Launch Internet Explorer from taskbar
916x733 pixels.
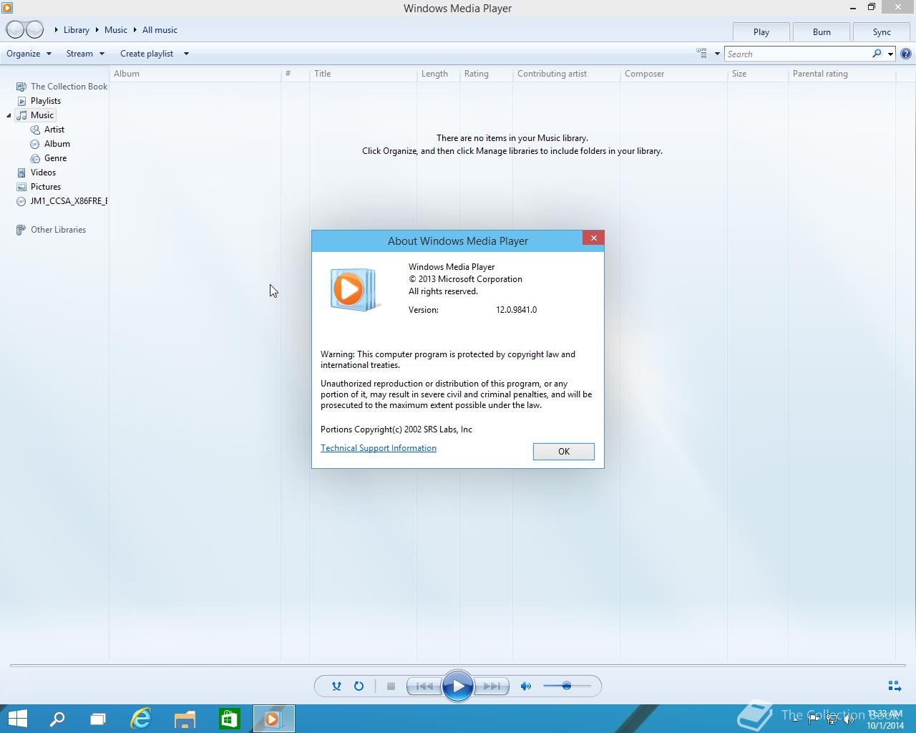coord(141,719)
